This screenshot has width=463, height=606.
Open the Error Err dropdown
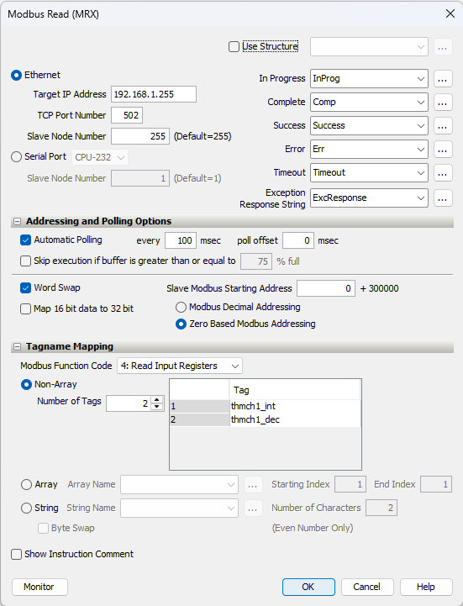[x=369, y=150]
